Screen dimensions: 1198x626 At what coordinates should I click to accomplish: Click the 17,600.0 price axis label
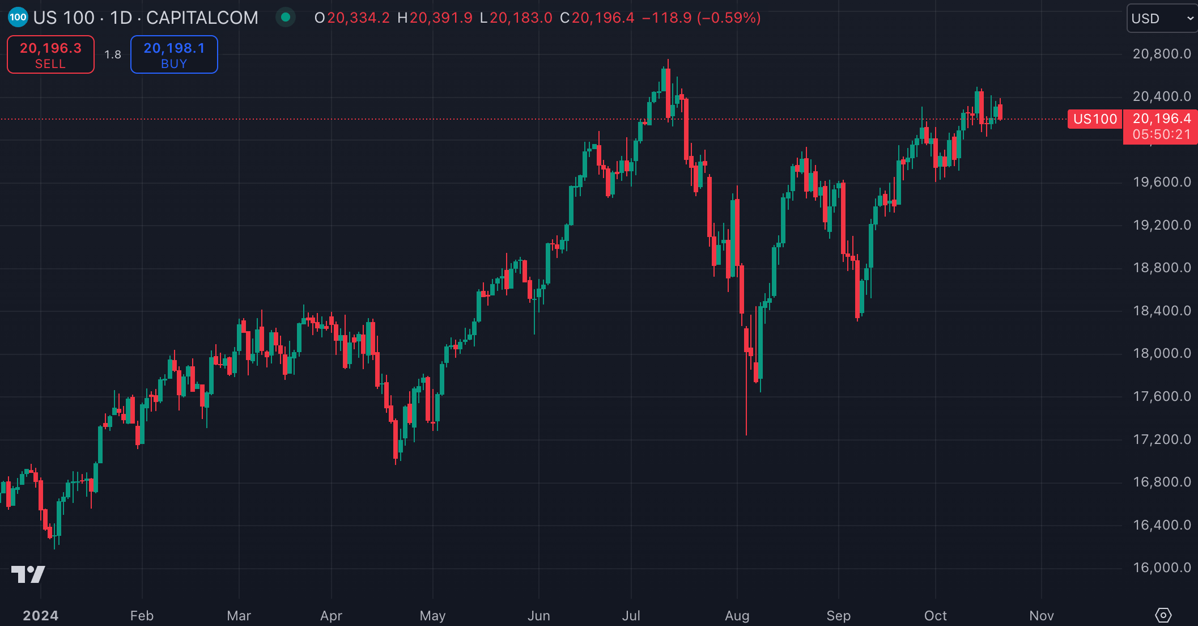tap(1162, 396)
